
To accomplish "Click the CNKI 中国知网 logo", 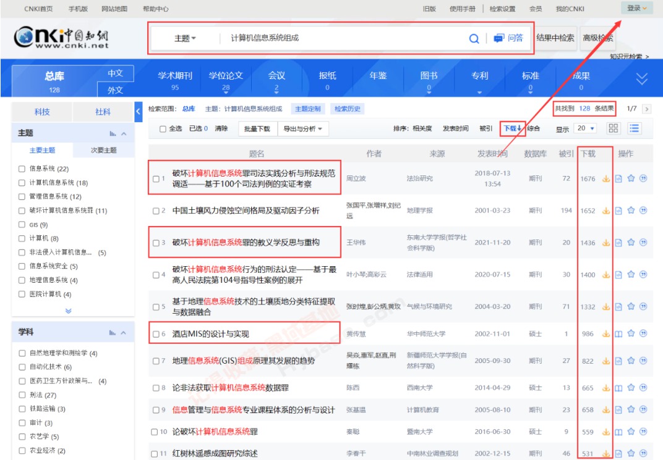I will click(61, 38).
